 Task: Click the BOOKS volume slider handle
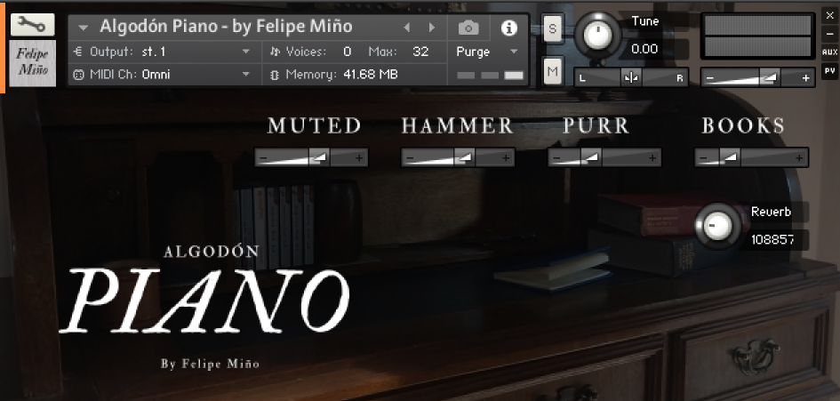coord(730,157)
